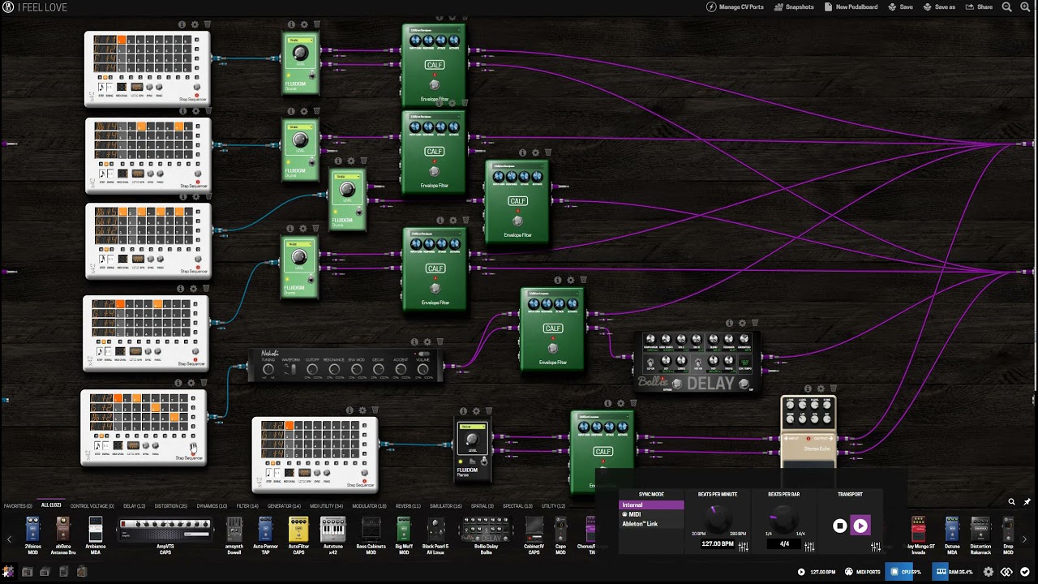
Task: Open the FluidGM Pianos program selector
Action: click(472, 427)
